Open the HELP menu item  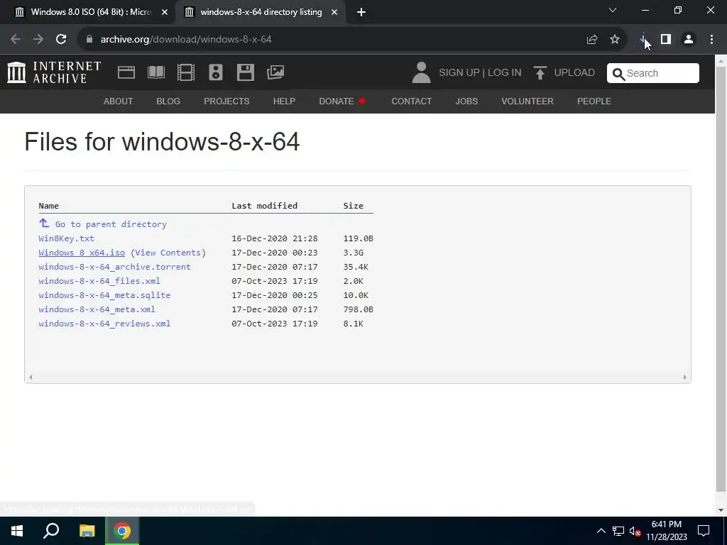284,101
